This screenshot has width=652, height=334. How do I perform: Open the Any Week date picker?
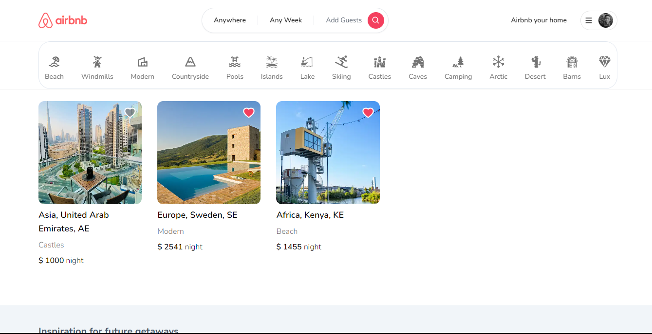pyautogui.click(x=286, y=20)
